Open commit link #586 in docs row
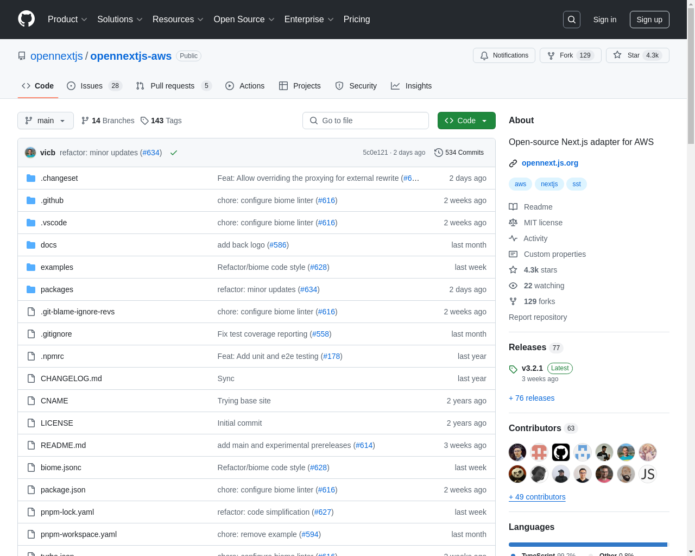Viewport: 695px width, 556px height. 278,245
